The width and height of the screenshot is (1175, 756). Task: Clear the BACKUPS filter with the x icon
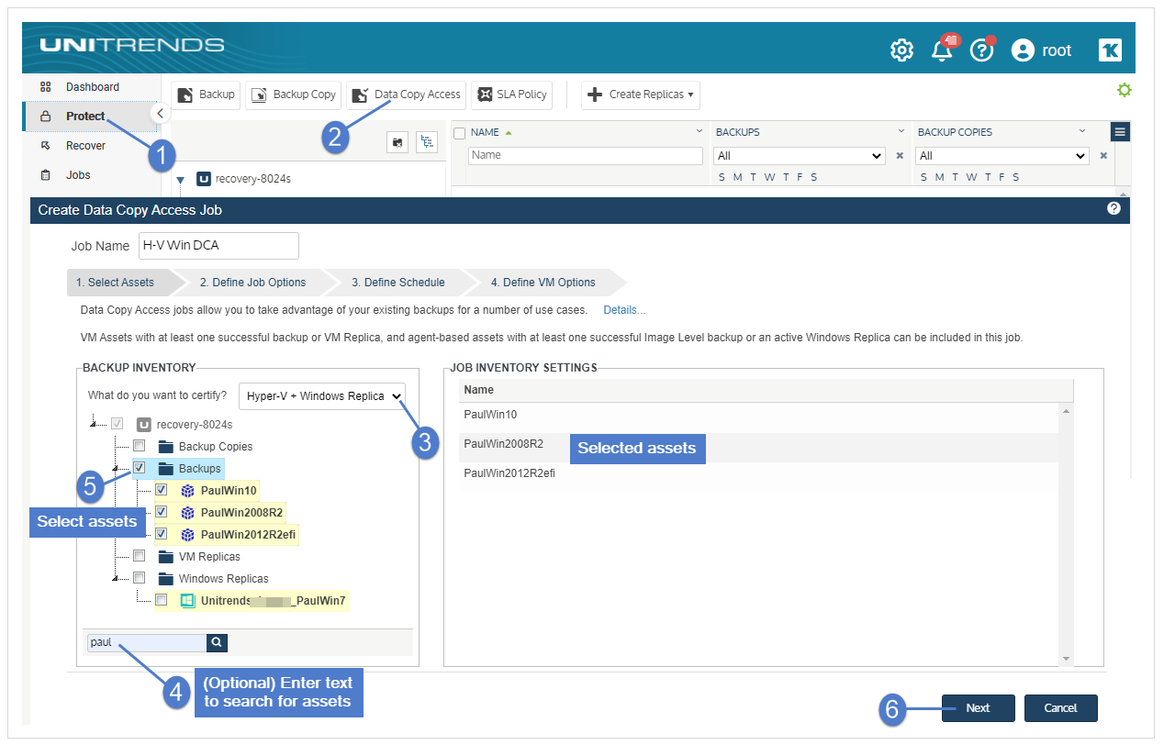click(900, 156)
